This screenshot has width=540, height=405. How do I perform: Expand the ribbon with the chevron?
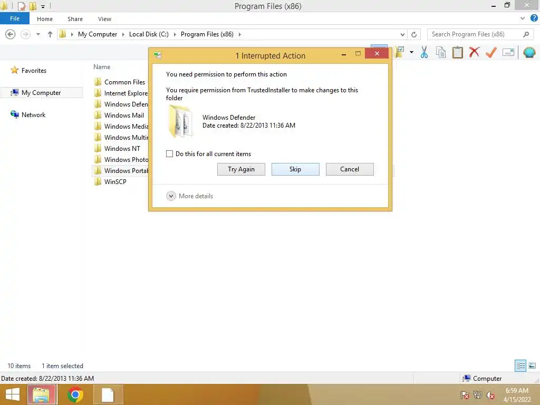tap(523, 18)
